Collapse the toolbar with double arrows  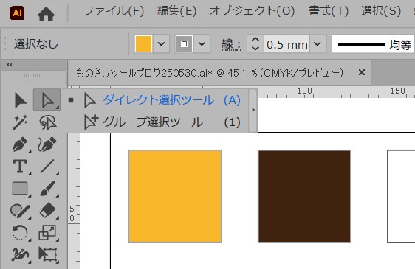pos(10,65)
